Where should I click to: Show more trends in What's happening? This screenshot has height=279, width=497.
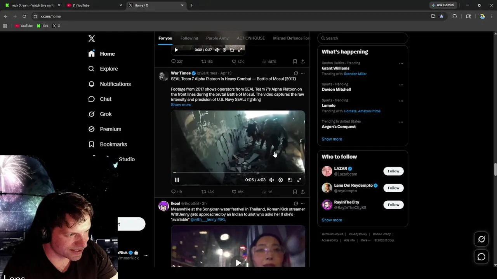click(x=332, y=139)
